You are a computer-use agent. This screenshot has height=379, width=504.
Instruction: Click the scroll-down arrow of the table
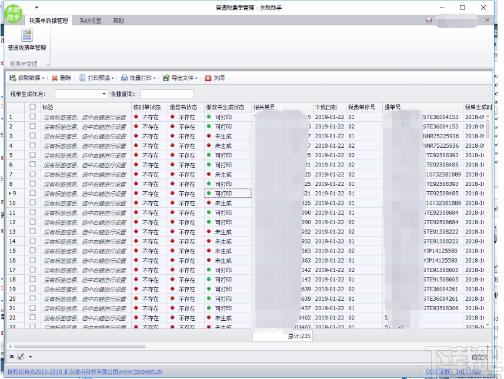point(488,325)
